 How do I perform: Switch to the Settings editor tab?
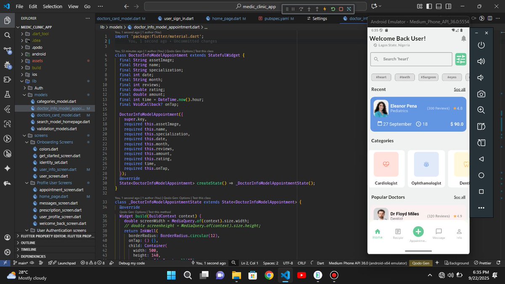click(316, 19)
